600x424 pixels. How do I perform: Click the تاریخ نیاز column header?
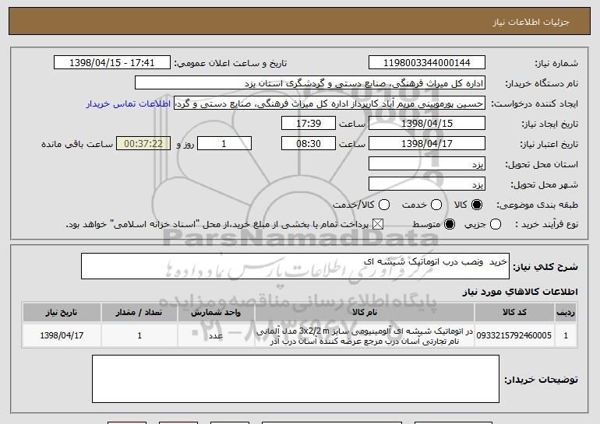pyautogui.click(x=62, y=313)
